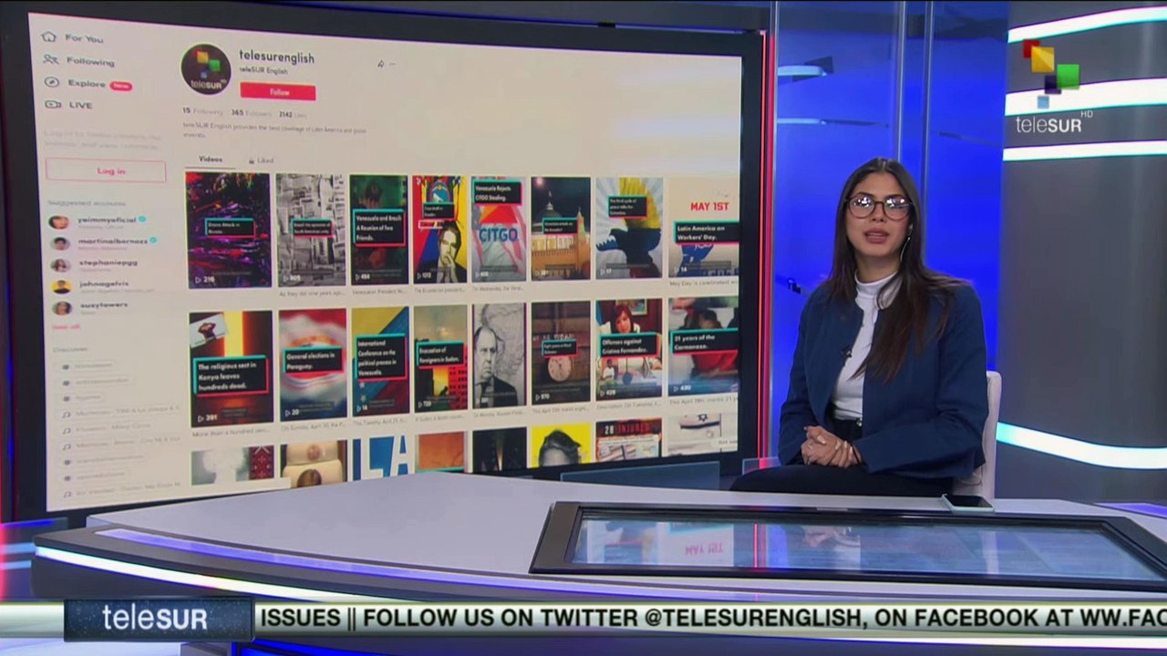The image size is (1167, 656).
Task: Click the 2142 Likes count
Action: coord(293,115)
